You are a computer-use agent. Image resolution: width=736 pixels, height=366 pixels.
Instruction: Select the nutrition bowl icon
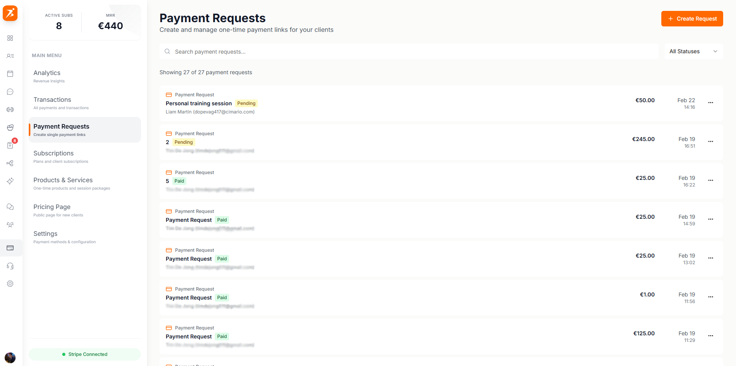pos(10,127)
